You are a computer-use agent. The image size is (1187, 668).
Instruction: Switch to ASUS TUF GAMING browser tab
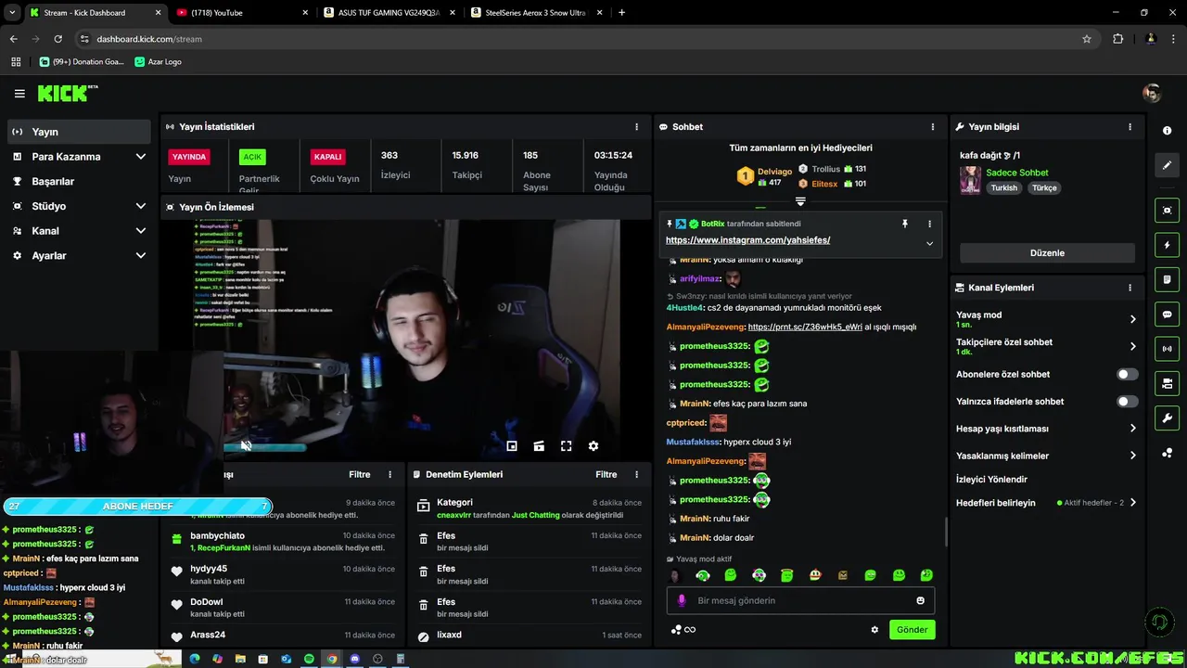click(389, 13)
